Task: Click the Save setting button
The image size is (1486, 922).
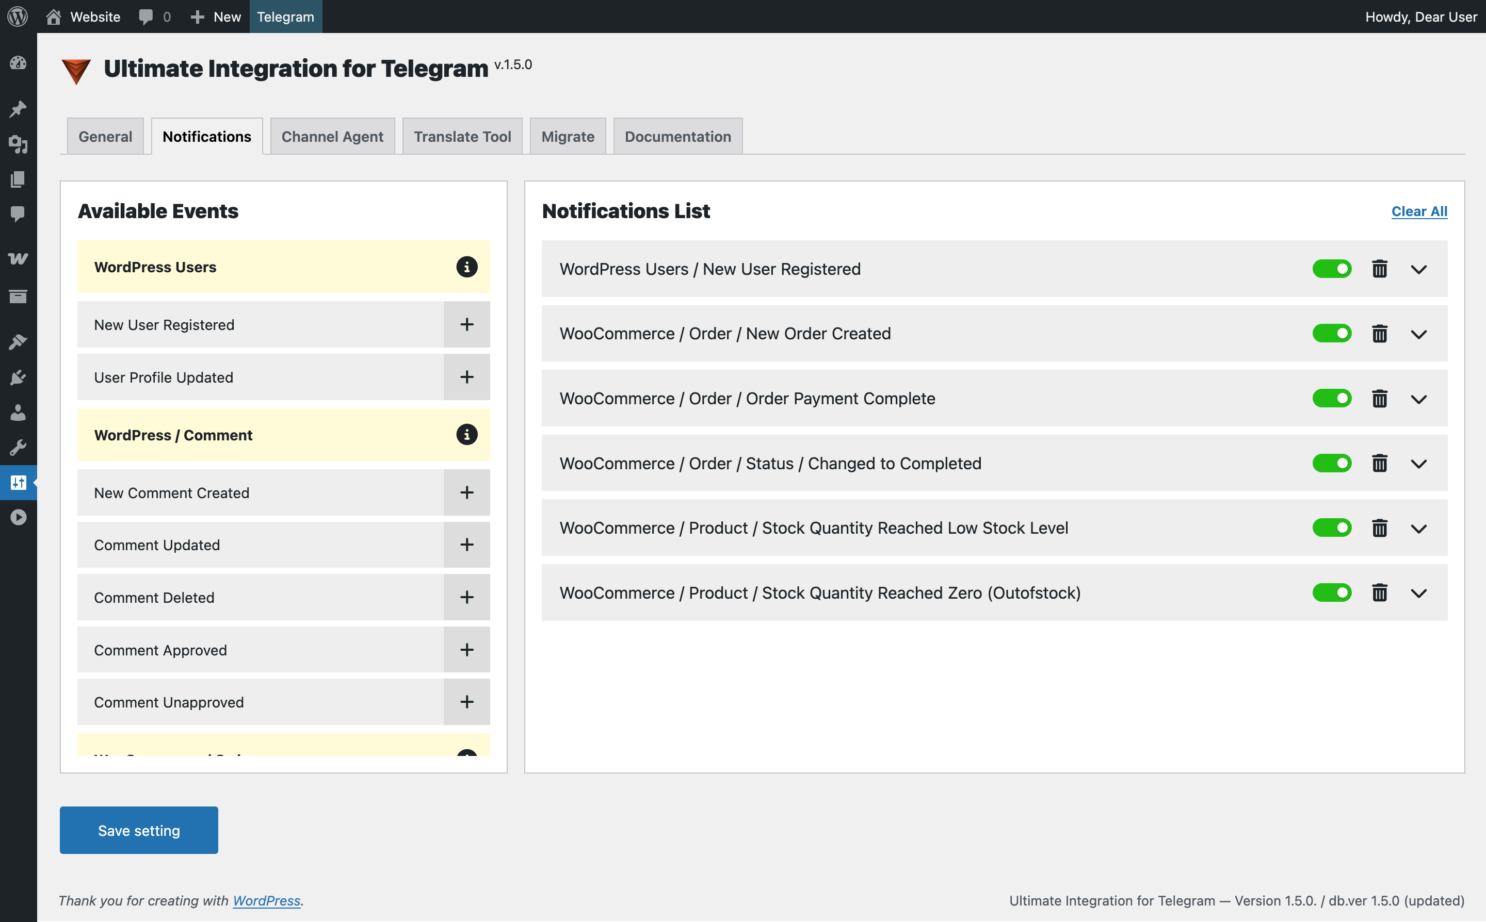Action: 139,830
